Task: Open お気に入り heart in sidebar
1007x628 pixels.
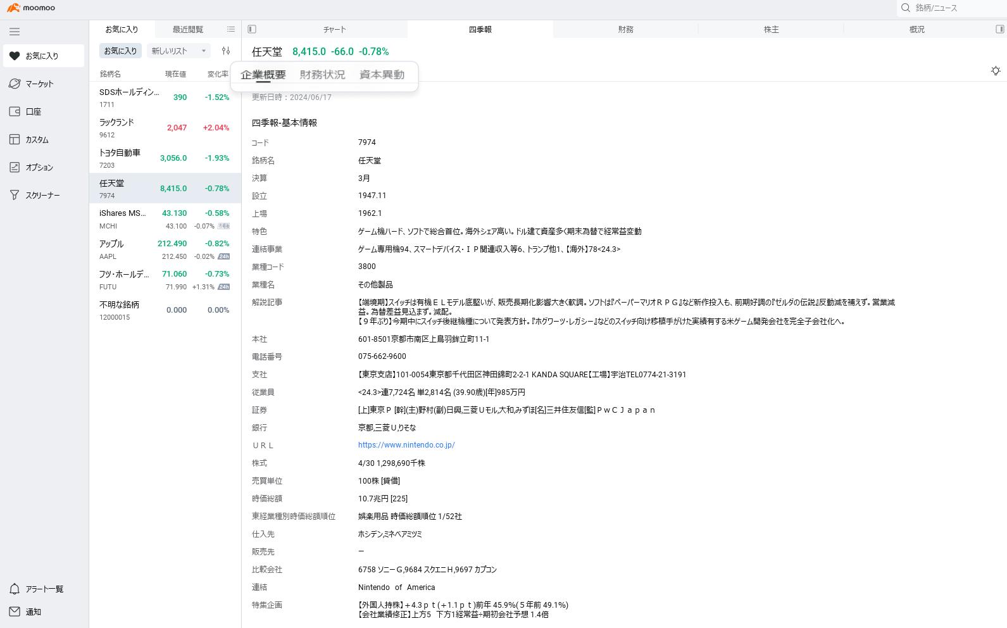Action: 43,56
